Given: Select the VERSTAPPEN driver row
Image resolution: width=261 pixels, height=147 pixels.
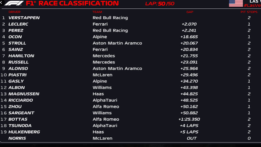Looking at the screenshot, I should coord(24,18).
